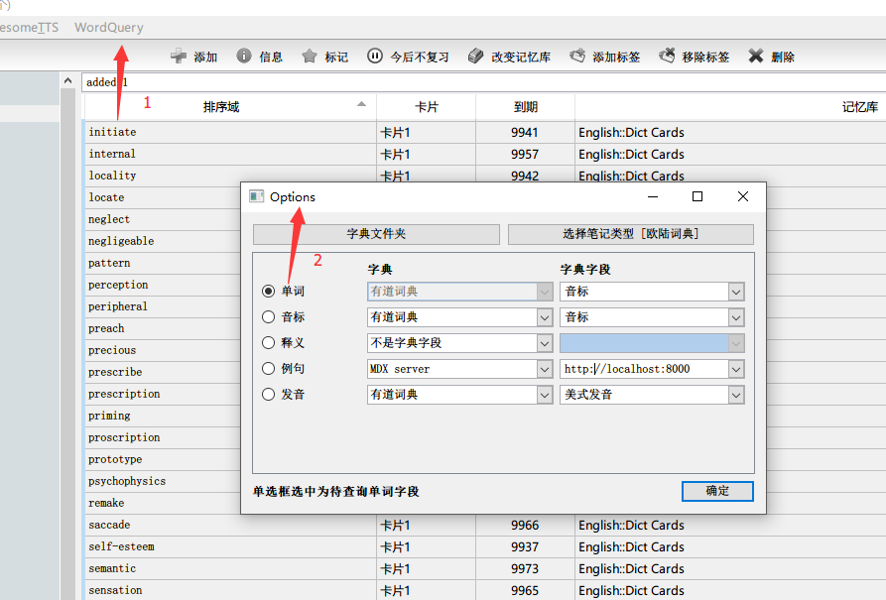Click the 确定 confirm button
The width and height of the screenshot is (886, 600).
pyautogui.click(x=716, y=491)
